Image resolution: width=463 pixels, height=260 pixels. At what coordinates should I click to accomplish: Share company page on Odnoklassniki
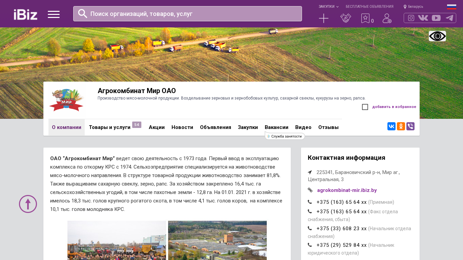(401, 126)
